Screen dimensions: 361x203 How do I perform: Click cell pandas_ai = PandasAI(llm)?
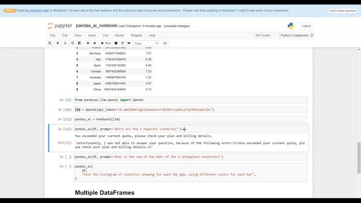[191, 119]
